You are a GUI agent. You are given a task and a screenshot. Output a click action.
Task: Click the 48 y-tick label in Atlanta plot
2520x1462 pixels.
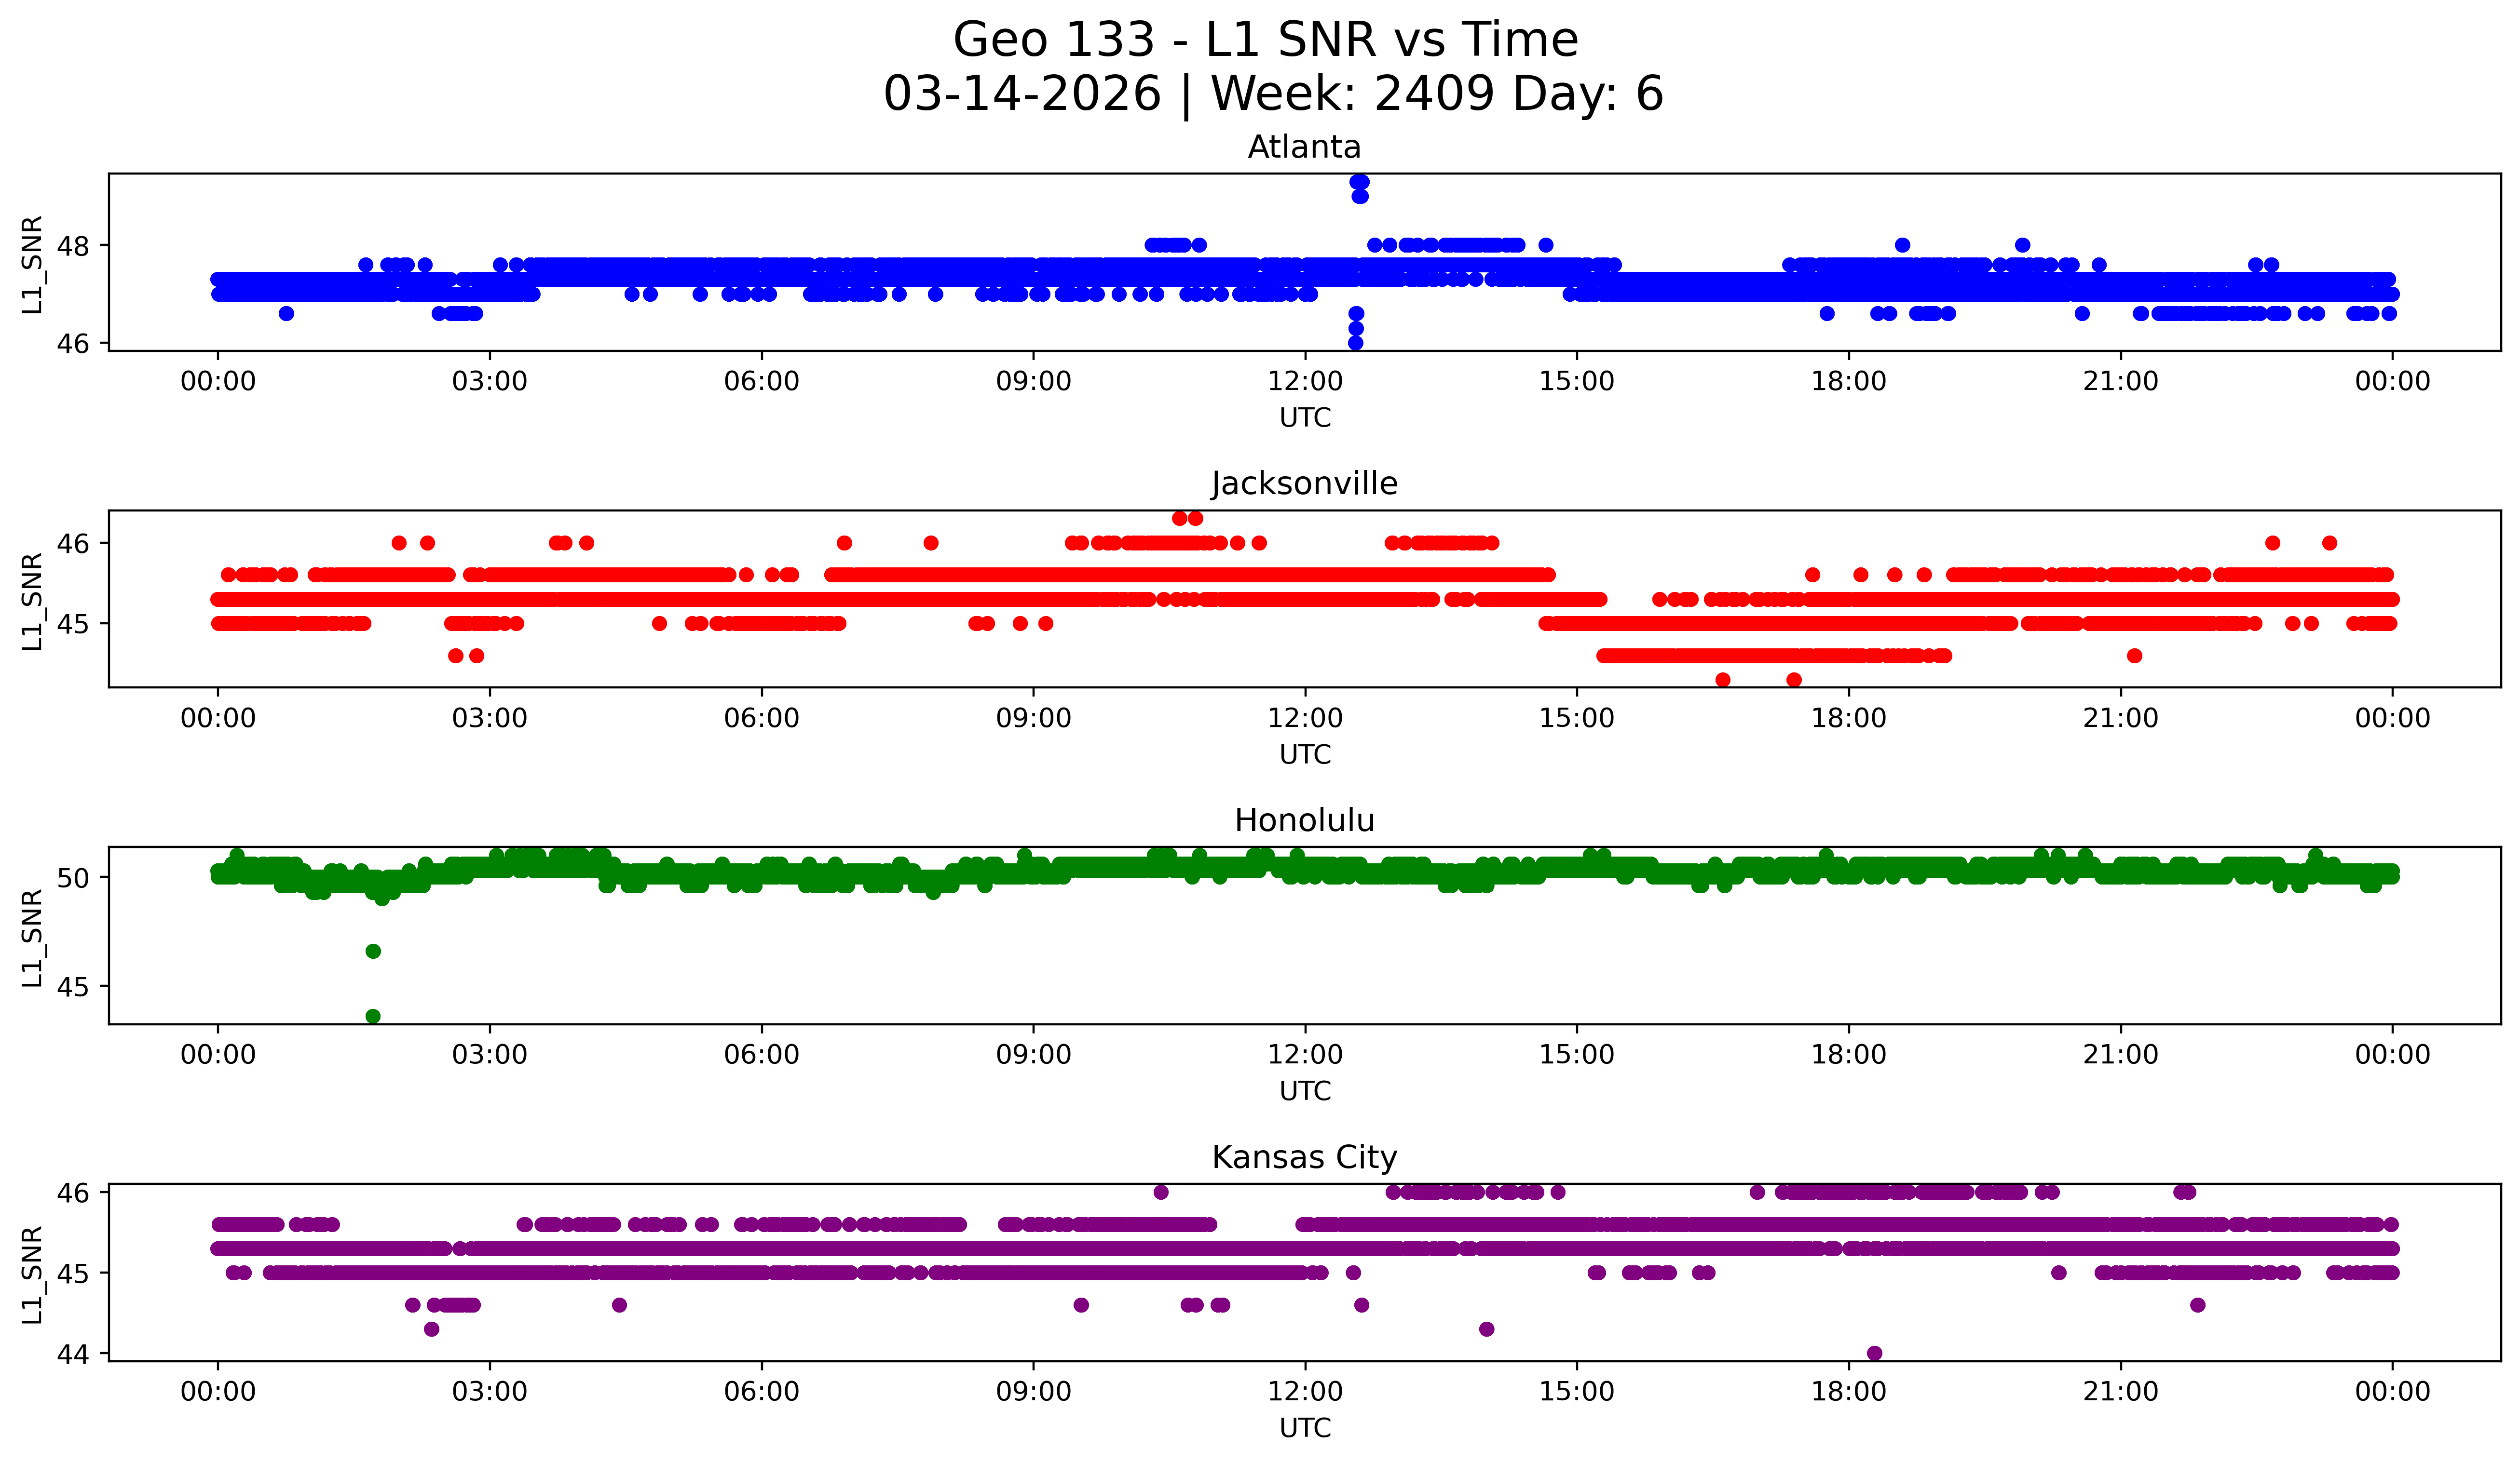(74, 246)
